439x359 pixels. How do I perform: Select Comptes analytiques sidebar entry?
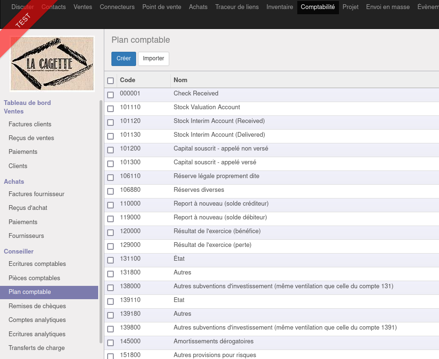coord(37,320)
